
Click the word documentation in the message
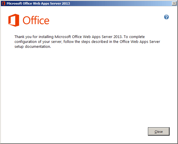coord(38,46)
